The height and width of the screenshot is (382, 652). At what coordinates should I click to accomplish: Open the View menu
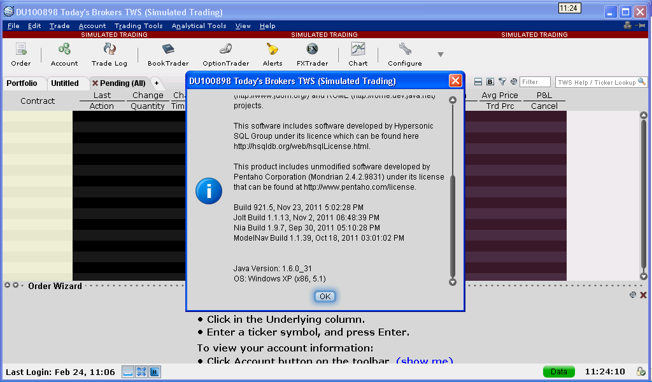point(243,25)
